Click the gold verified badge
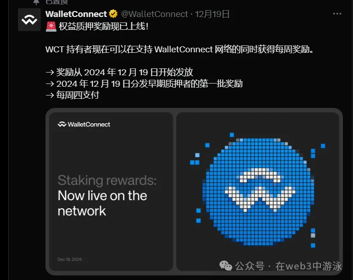Image resolution: width=353 pixels, height=280 pixels. tap(113, 14)
